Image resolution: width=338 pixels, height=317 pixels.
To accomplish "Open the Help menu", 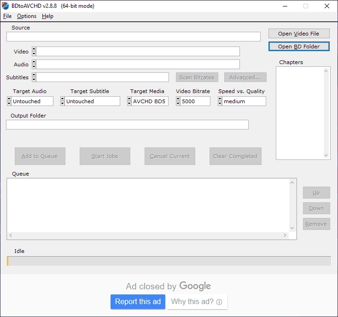I will (47, 16).
